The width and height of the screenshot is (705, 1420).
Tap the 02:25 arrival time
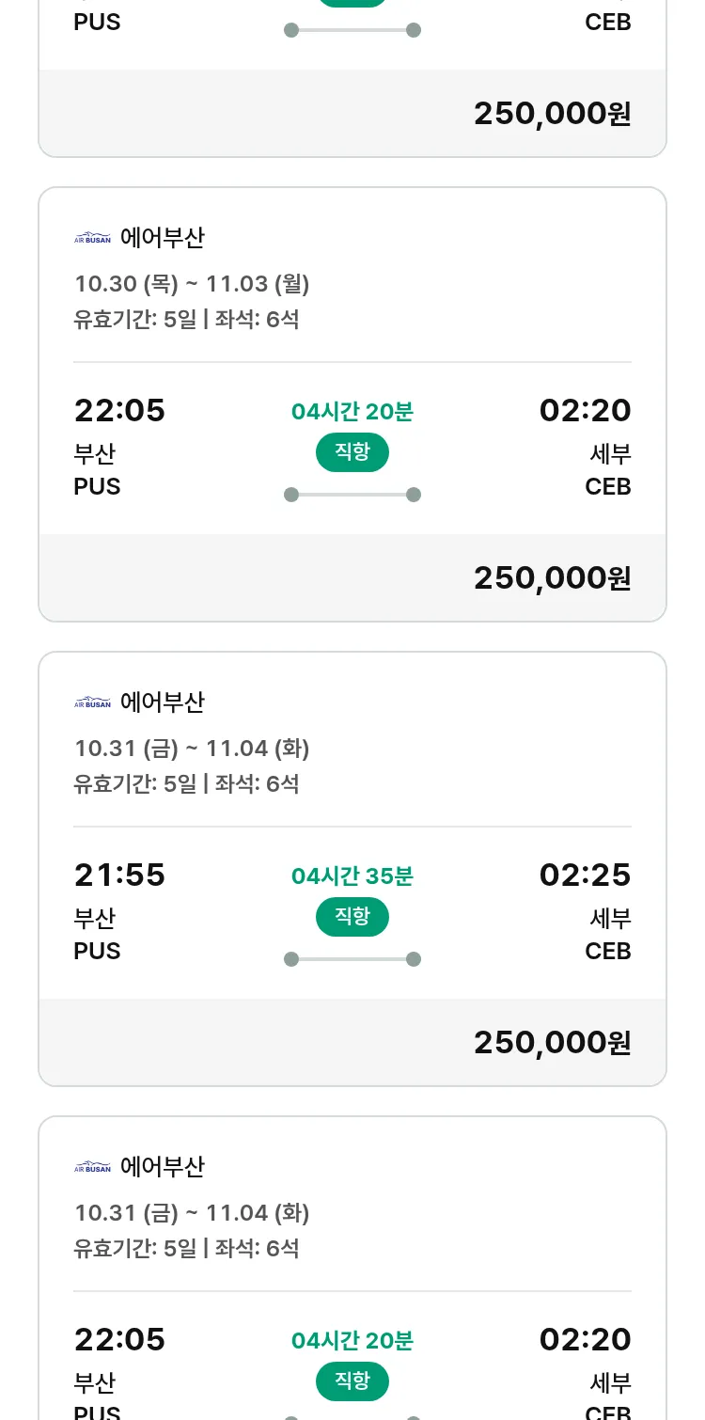click(x=585, y=875)
